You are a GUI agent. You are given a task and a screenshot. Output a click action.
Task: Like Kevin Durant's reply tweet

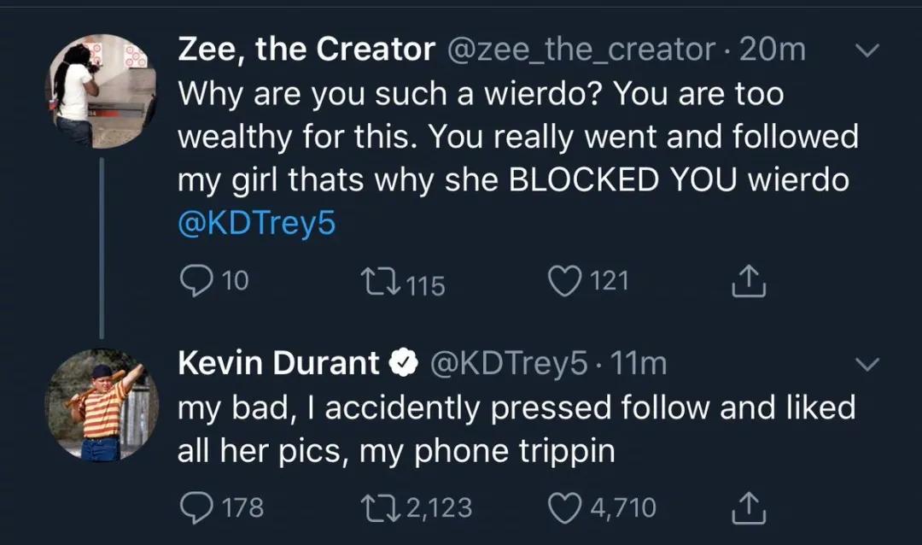[x=563, y=507]
